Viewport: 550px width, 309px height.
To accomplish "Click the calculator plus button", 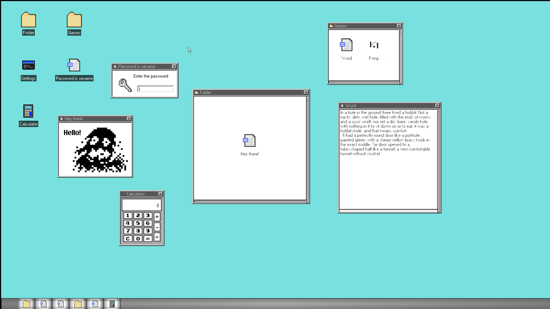I will pyautogui.click(x=157, y=217).
